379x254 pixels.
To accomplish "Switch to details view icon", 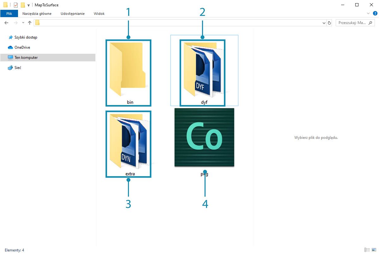I will click(x=367, y=250).
